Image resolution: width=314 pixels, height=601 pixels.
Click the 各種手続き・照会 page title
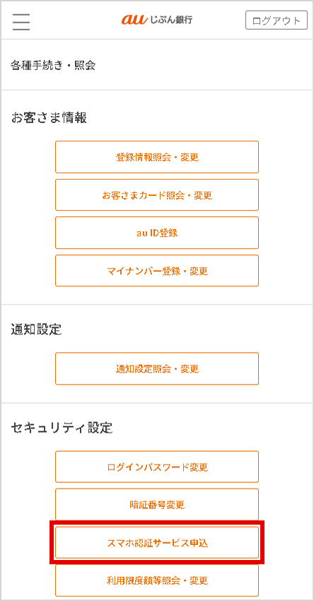click(x=53, y=66)
